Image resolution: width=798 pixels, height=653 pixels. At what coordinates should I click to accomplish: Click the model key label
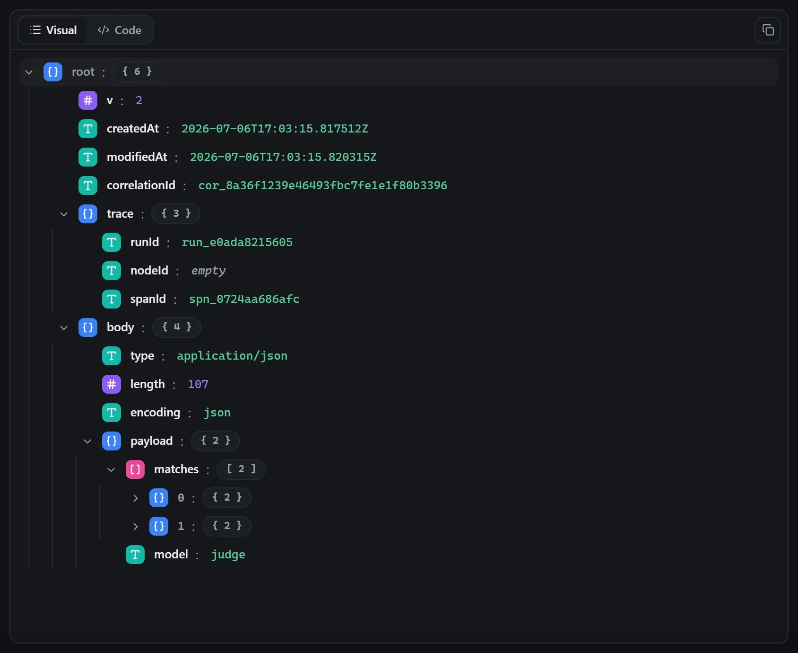point(171,555)
